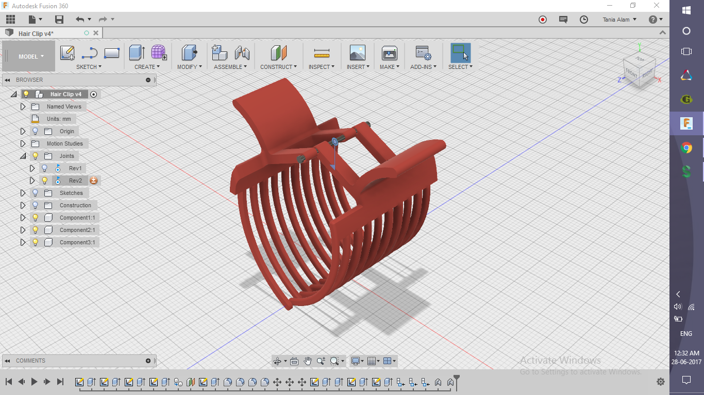Select the Spline sketch tool
Image resolution: width=704 pixels, height=395 pixels.
tap(90, 53)
